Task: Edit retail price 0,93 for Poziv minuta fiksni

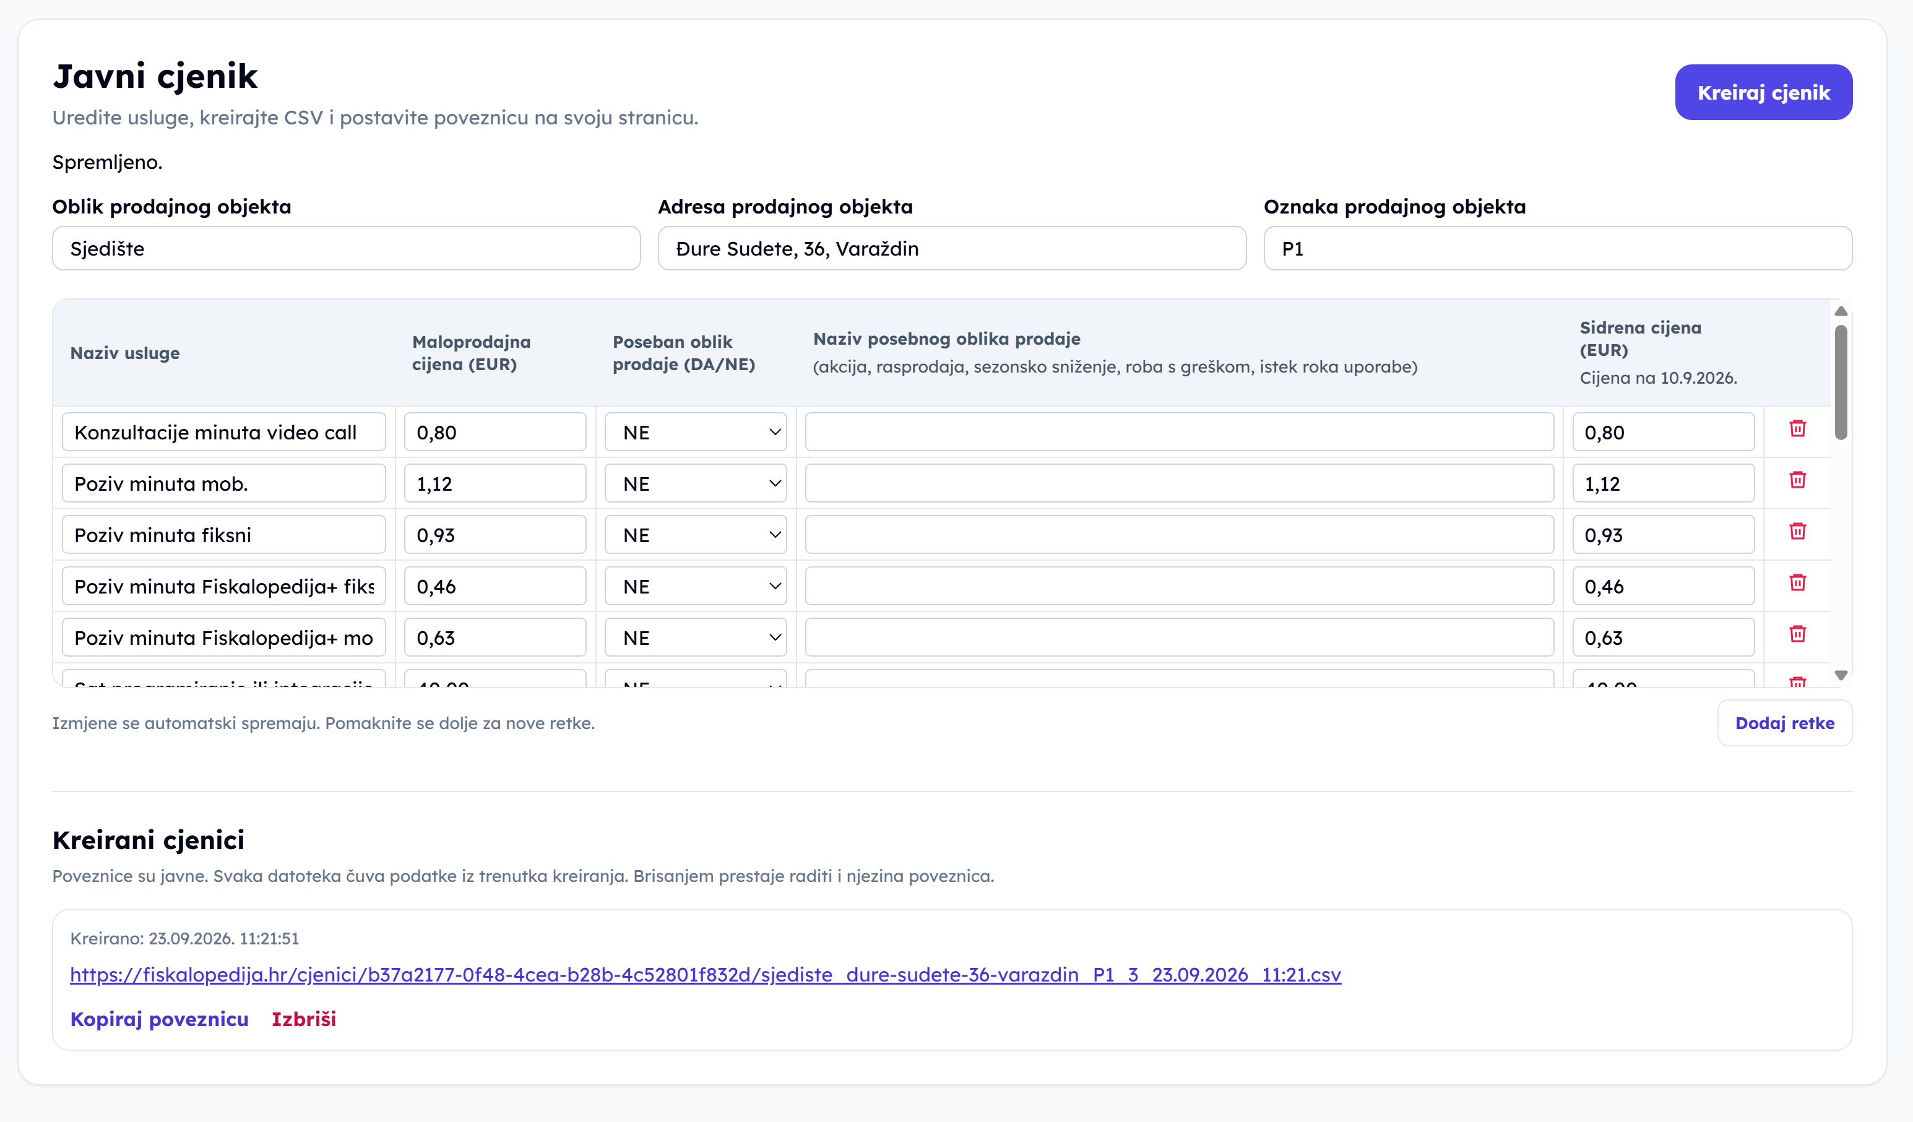Action: click(x=495, y=535)
